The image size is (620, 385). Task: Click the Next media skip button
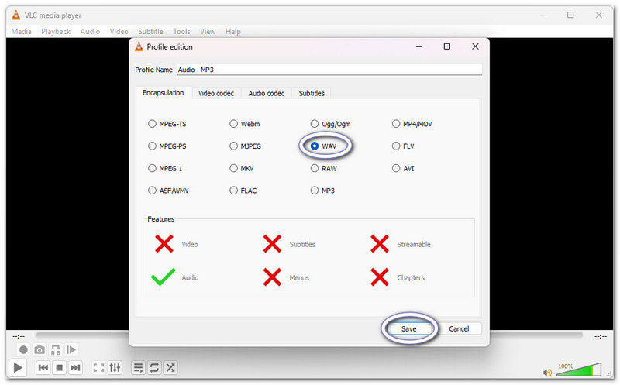tap(75, 368)
